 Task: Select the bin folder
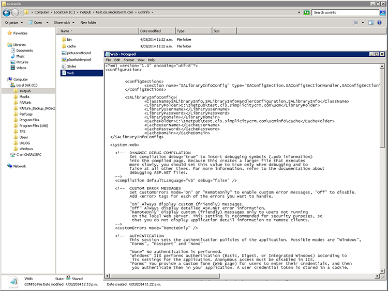coord(69,39)
